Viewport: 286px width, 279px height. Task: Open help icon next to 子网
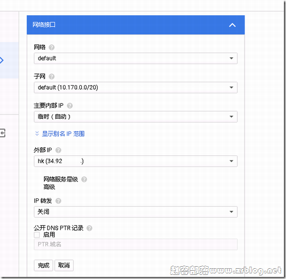click(52, 76)
